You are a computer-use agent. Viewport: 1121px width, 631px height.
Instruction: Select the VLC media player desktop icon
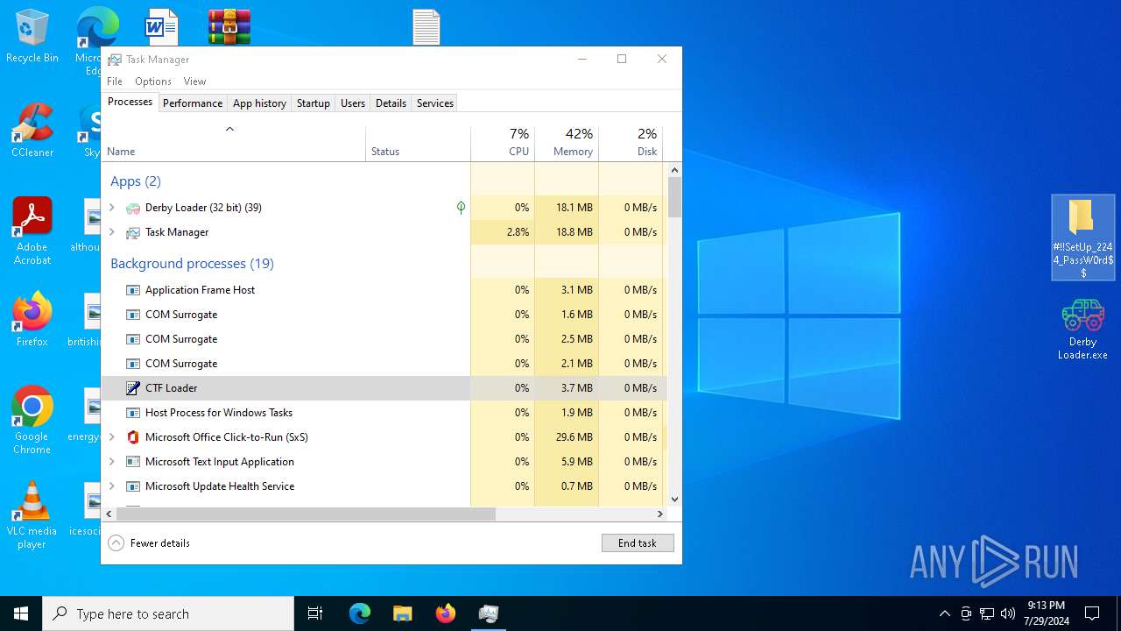click(32, 514)
